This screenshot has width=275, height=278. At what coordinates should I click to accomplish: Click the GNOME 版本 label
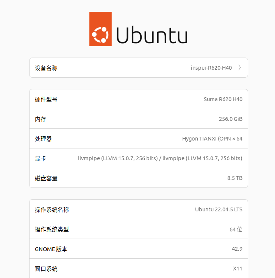pyautogui.click(x=51, y=249)
